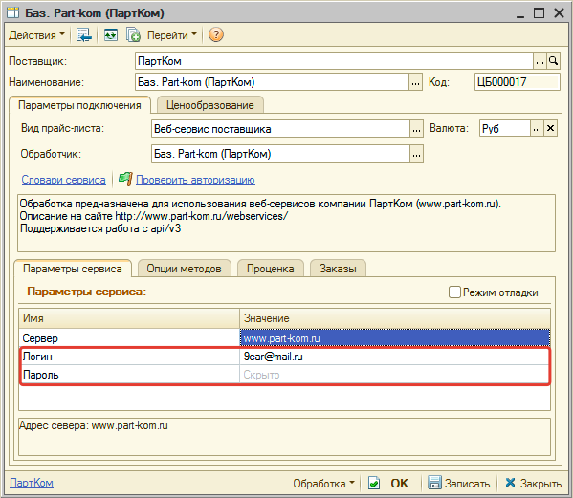This screenshot has width=573, height=498.
Task: Open the Опции методов tab
Action: 185,269
